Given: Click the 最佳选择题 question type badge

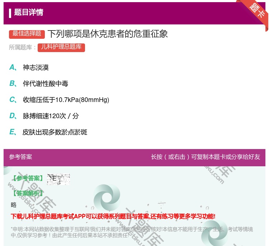Looking at the screenshot, I should pos(27,34).
